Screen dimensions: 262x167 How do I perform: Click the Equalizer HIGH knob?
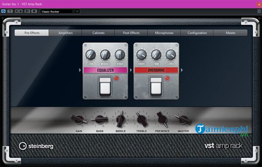[120, 55]
